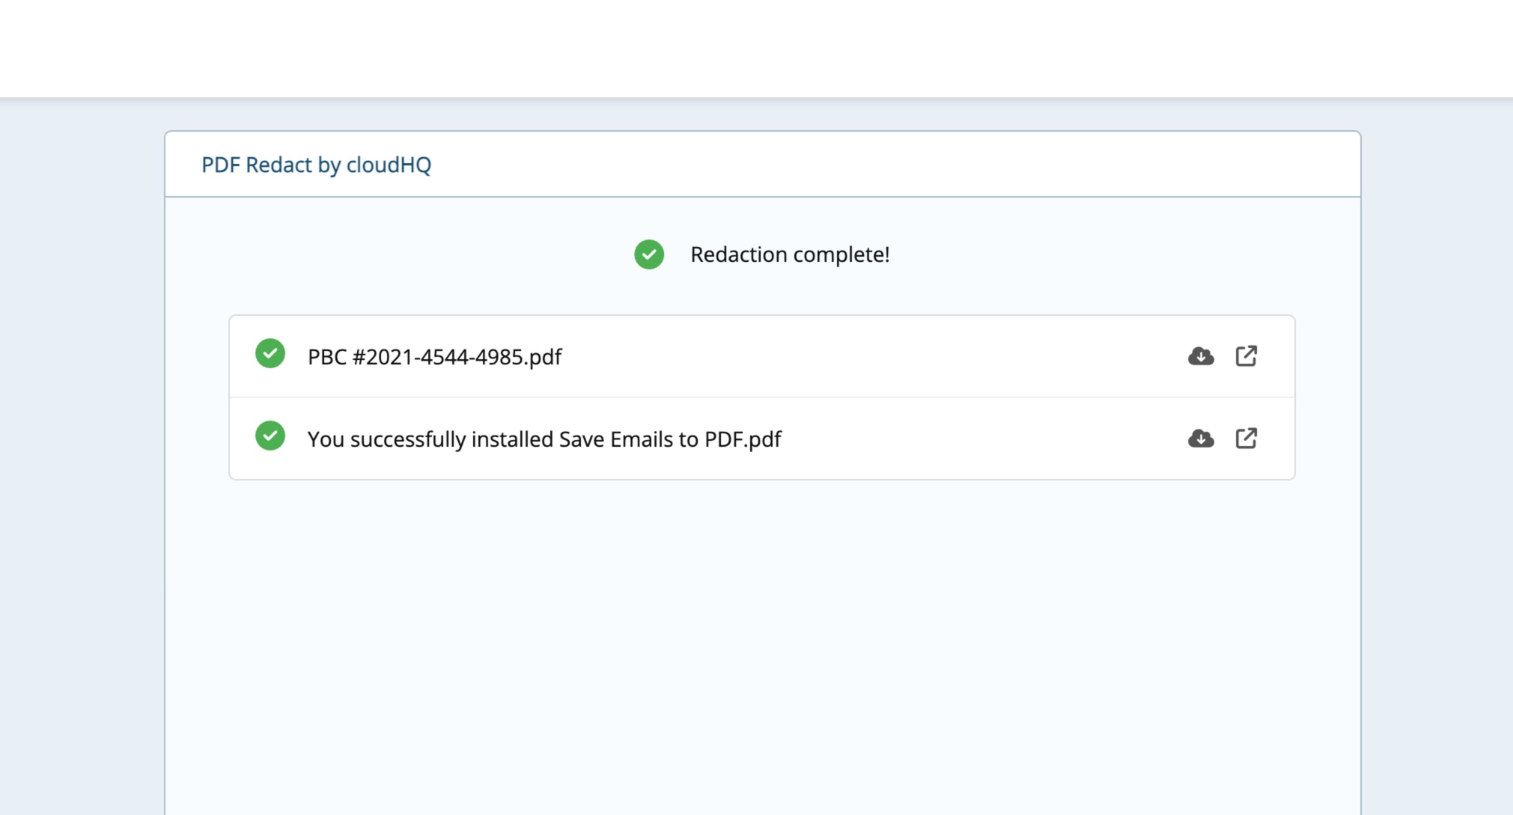The image size is (1513, 815).
Task: Download the Save Emails to PDF file
Action: (1201, 439)
